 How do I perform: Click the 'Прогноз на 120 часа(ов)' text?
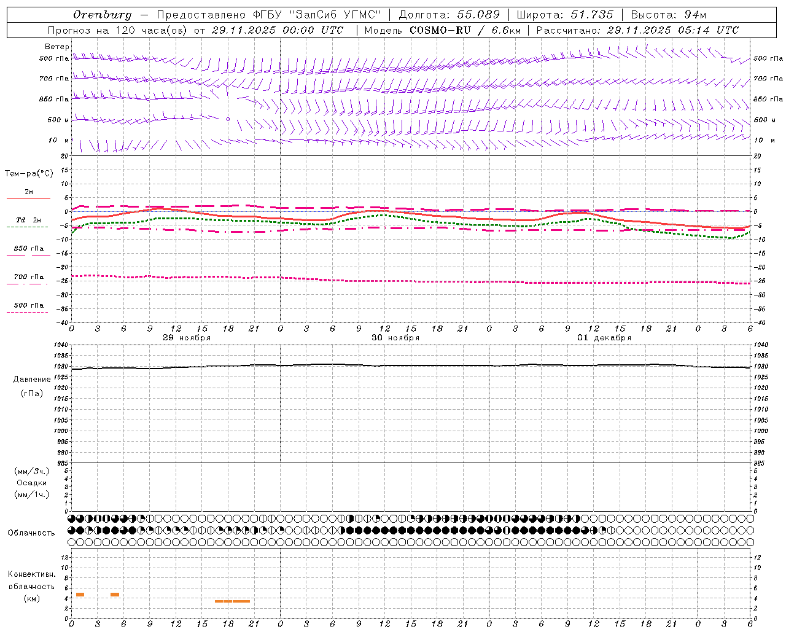[118, 30]
